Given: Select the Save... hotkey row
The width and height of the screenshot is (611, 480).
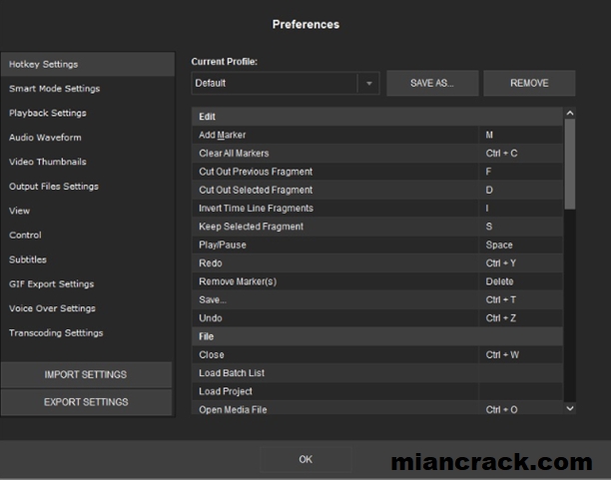Looking at the screenshot, I should (x=377, y=299).
